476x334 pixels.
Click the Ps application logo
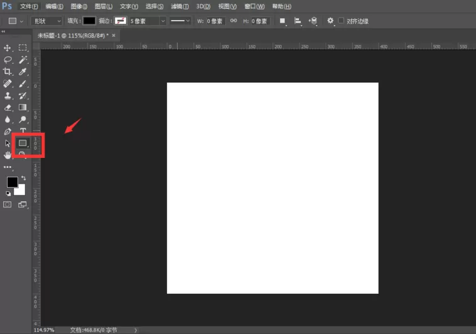coord(7,6)
